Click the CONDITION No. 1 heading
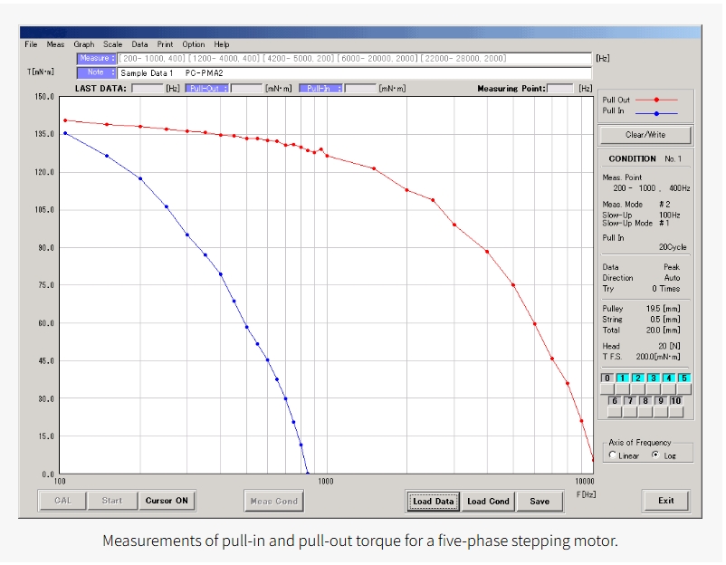This screenshot has width=726, height=565. (645, 158)
